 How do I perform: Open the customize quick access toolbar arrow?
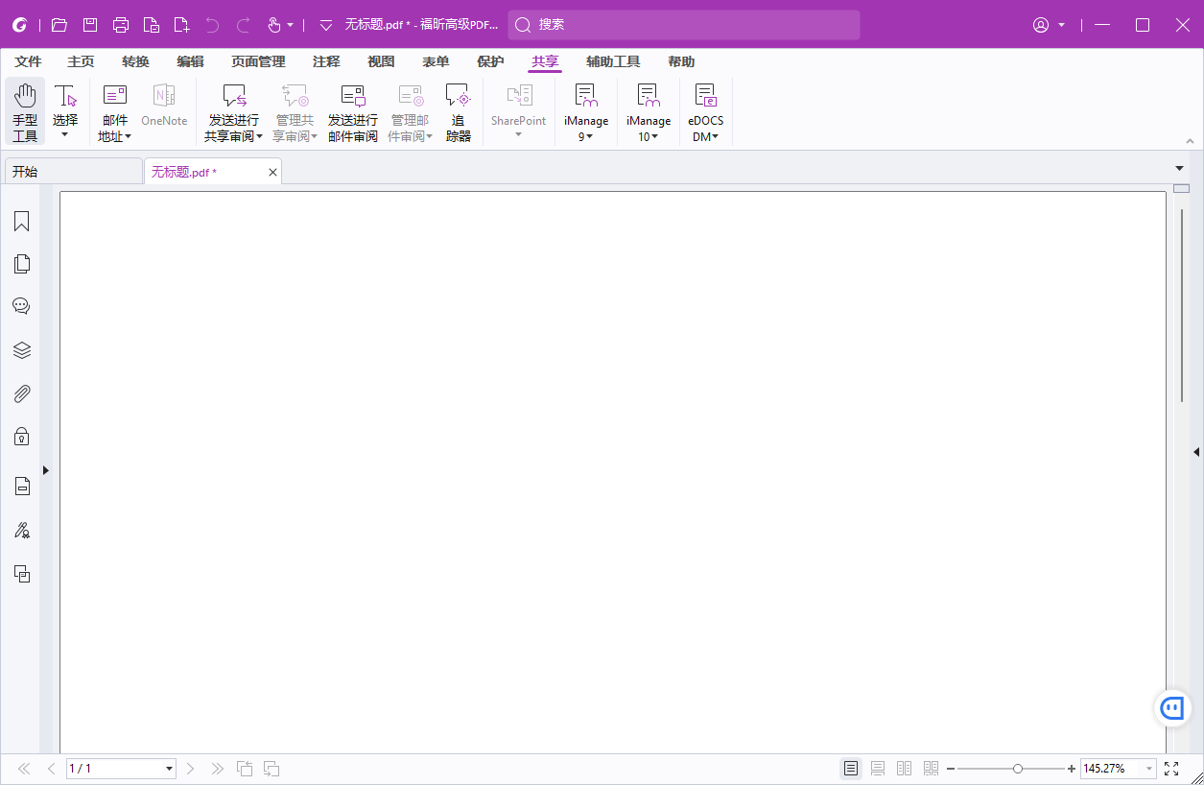(x=326, y=25)
